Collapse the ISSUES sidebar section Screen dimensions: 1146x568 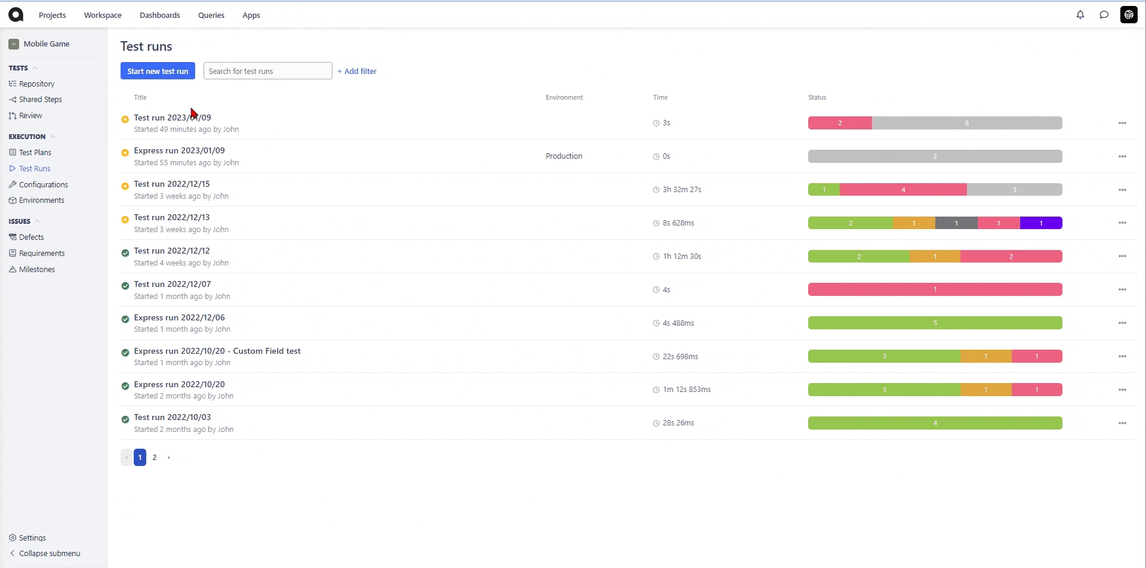click(x=37, y=221)
